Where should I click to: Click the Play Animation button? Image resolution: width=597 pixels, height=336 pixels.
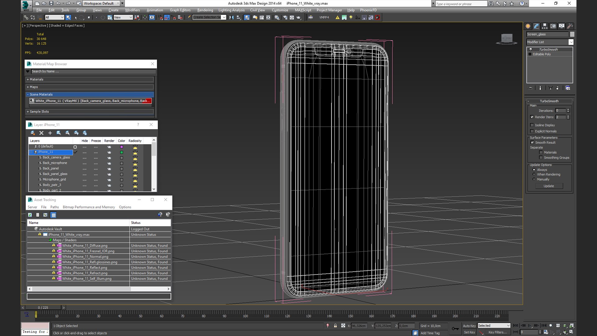(x=530, y=325)
